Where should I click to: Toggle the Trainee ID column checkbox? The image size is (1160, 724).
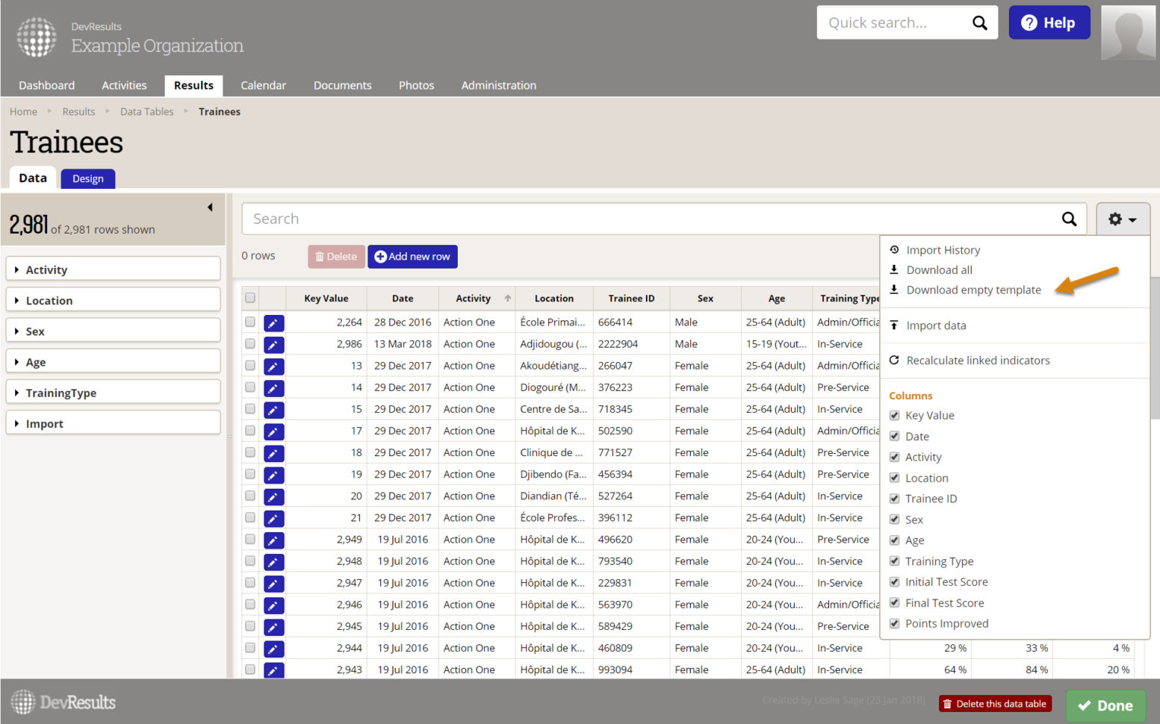[894, 499]
